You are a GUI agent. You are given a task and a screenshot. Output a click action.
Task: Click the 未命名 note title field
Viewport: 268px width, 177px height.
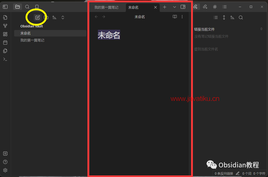(x=109, y=35)
